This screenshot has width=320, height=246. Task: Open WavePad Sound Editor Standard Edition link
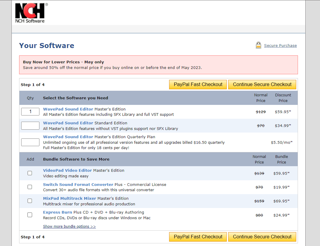[68, 123]
